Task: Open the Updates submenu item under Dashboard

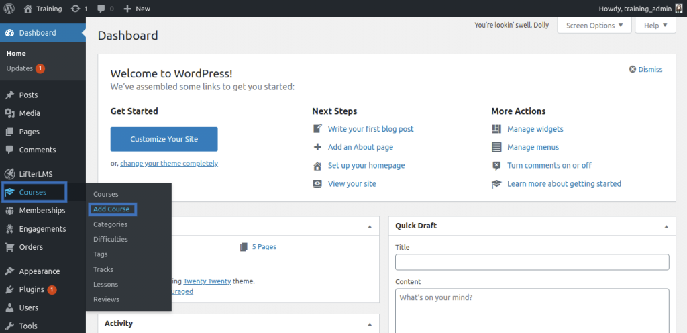Action: pos(26,68)
